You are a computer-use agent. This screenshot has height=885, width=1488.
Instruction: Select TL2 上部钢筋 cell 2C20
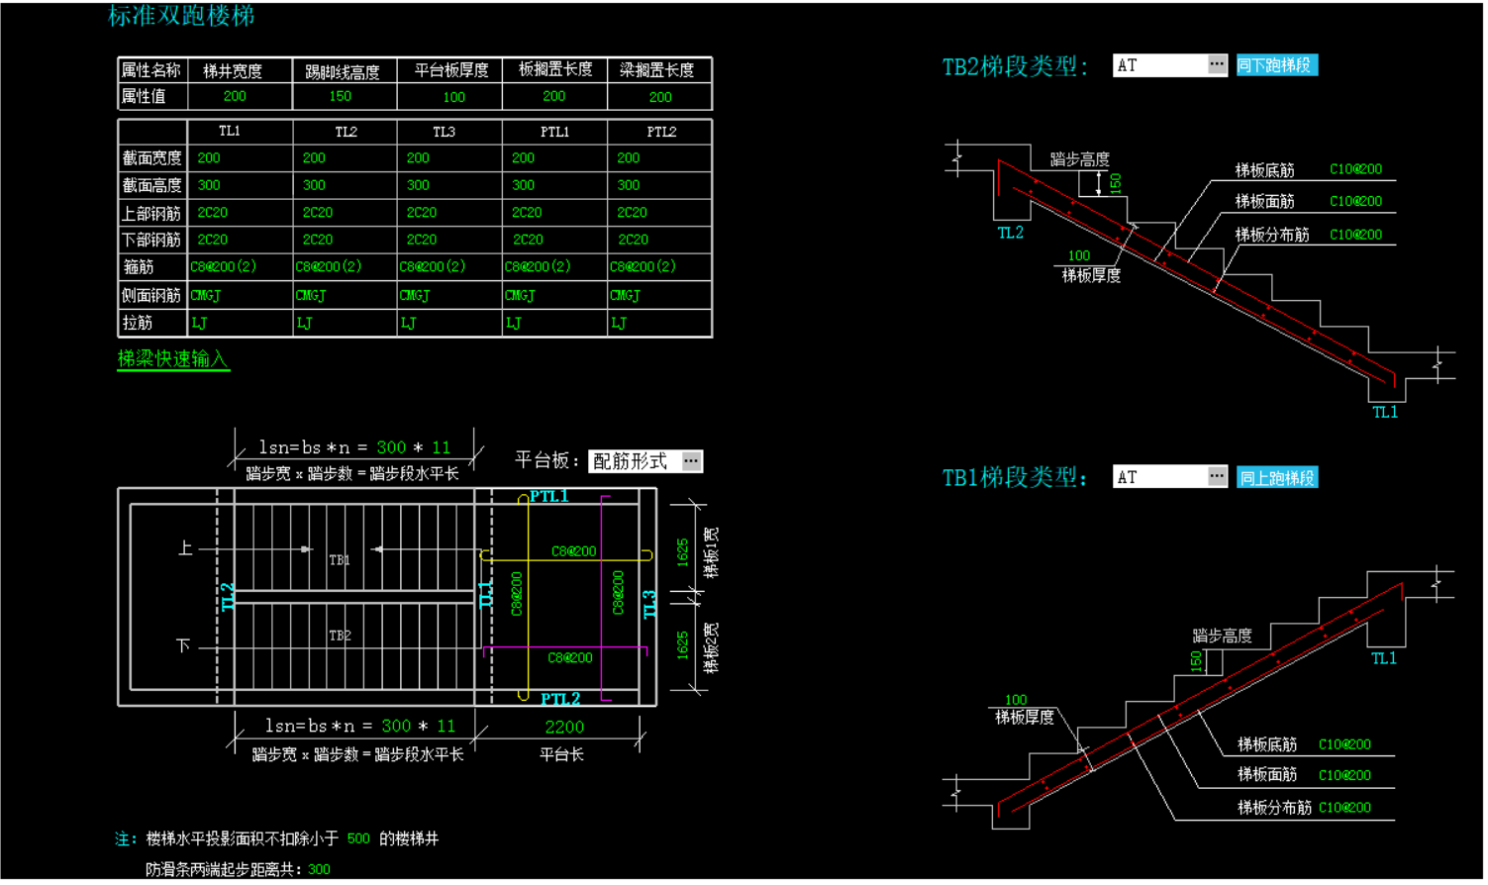(x=317, y=213)
